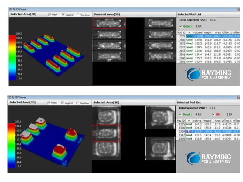Click the Pad ID column header in the upper list
243x182 pixels.
coord(181,32)
